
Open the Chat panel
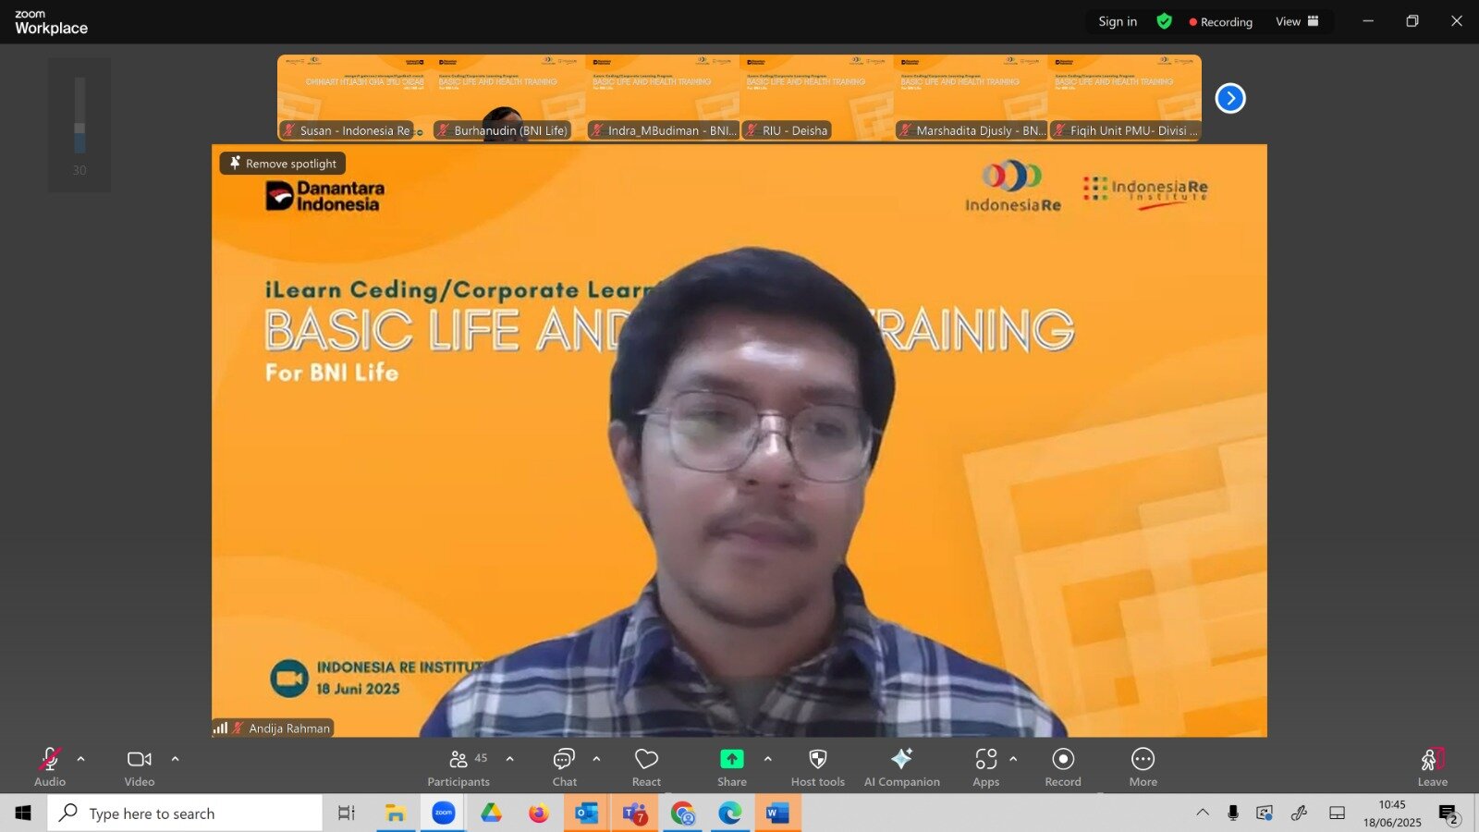tap(564, 766)
